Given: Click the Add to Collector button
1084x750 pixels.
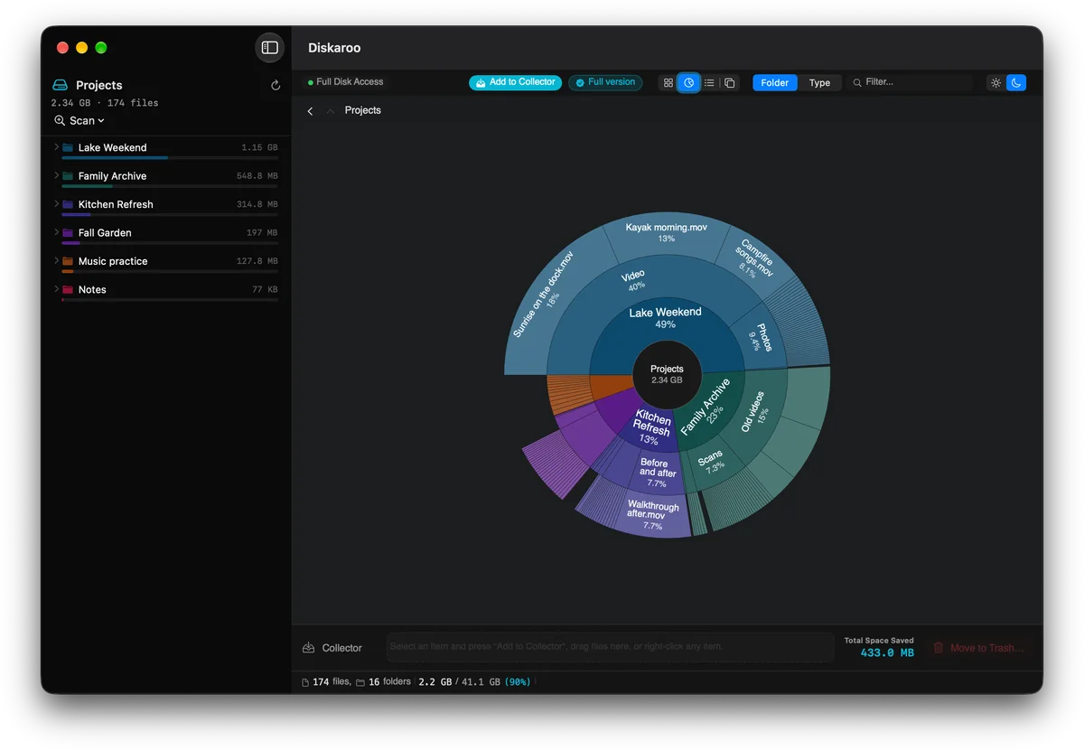Looking at the screenshot, I should 515,82.
